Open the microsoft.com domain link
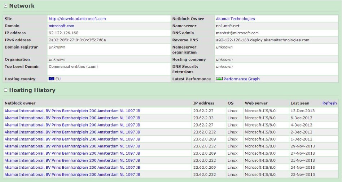 point(61,26)
